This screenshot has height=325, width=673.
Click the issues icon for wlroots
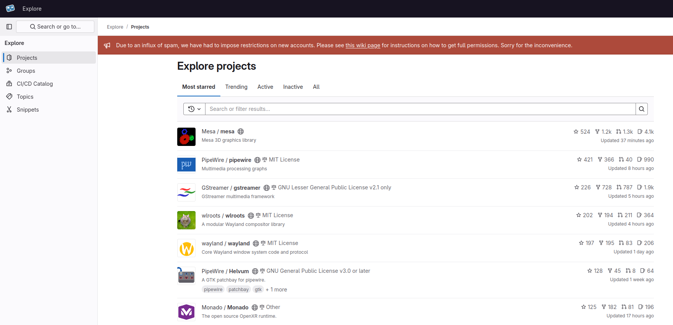click(639, 215)
